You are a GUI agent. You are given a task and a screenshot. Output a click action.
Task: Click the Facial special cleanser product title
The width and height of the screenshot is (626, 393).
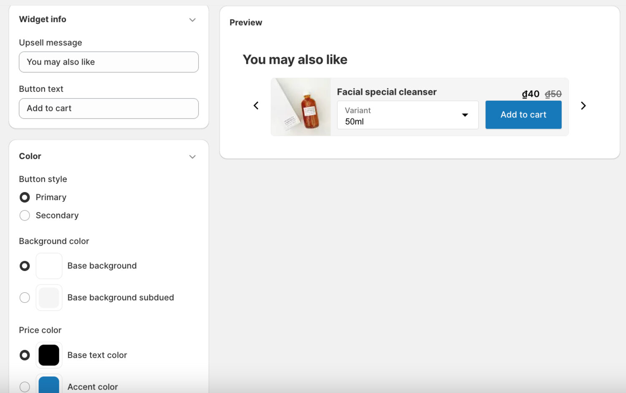[386, 92]
